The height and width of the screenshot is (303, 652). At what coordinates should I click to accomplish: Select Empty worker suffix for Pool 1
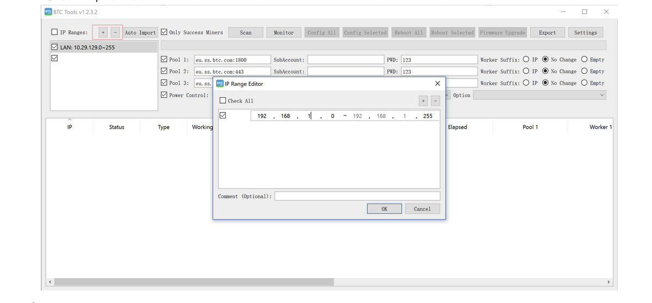[585, 60]
